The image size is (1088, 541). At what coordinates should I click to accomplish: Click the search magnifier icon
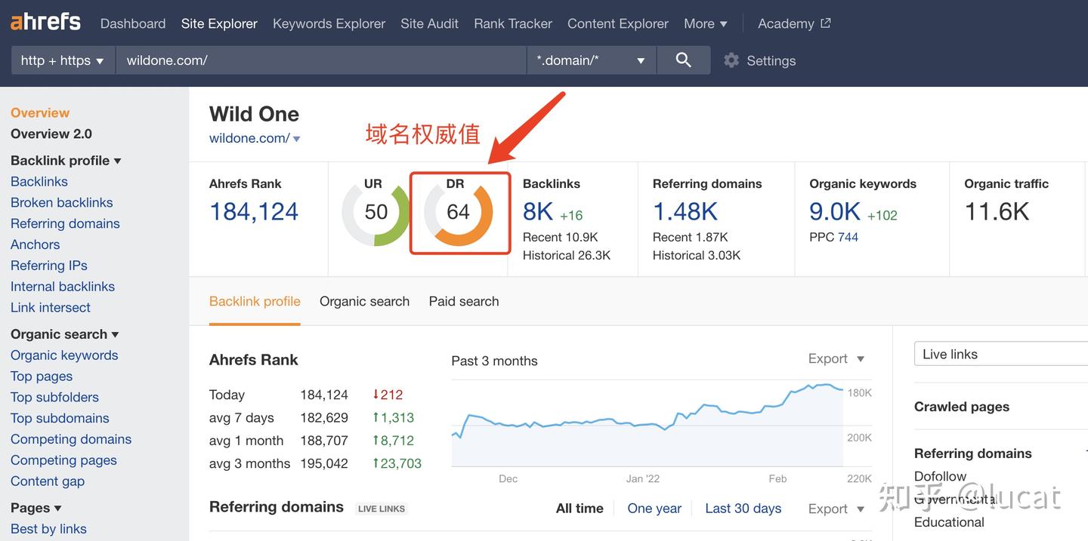[x=683, y=60]
